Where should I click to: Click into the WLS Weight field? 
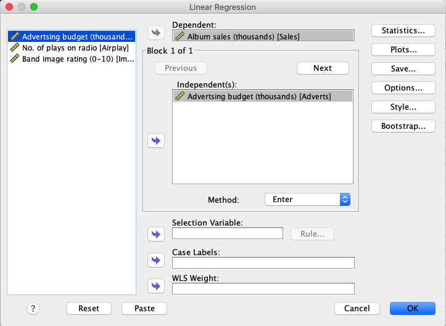pos(263,288)
